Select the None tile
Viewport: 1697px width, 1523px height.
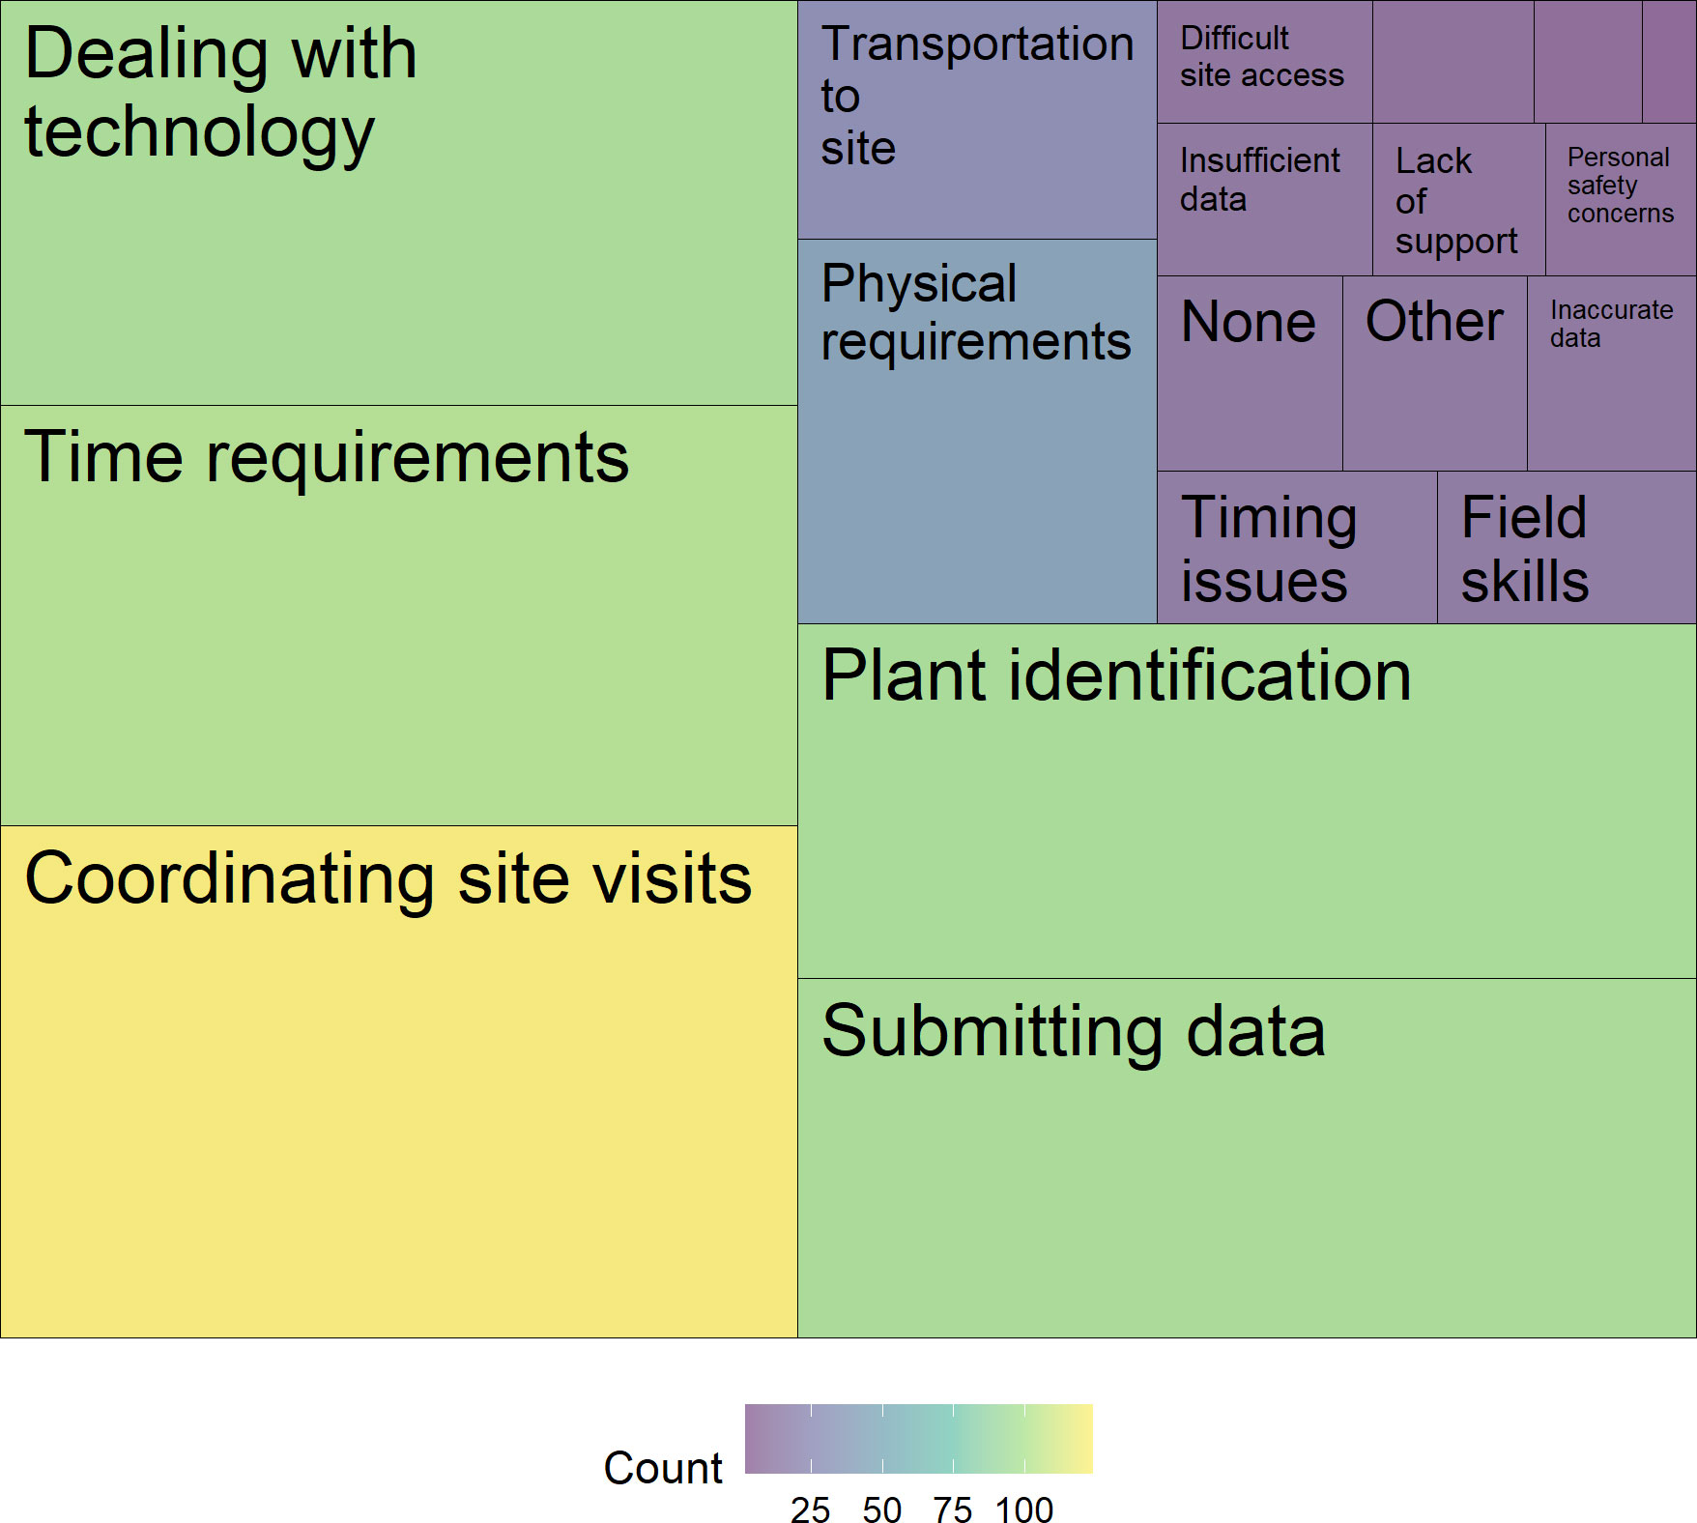[x=1250, y=374]
